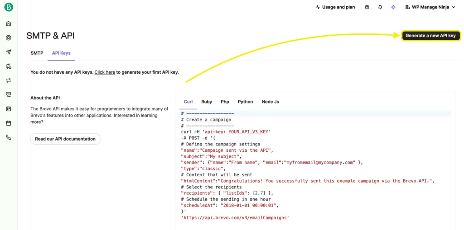Click the Brevo logo icon
This screenshot has width=464, height=230.
9,7
